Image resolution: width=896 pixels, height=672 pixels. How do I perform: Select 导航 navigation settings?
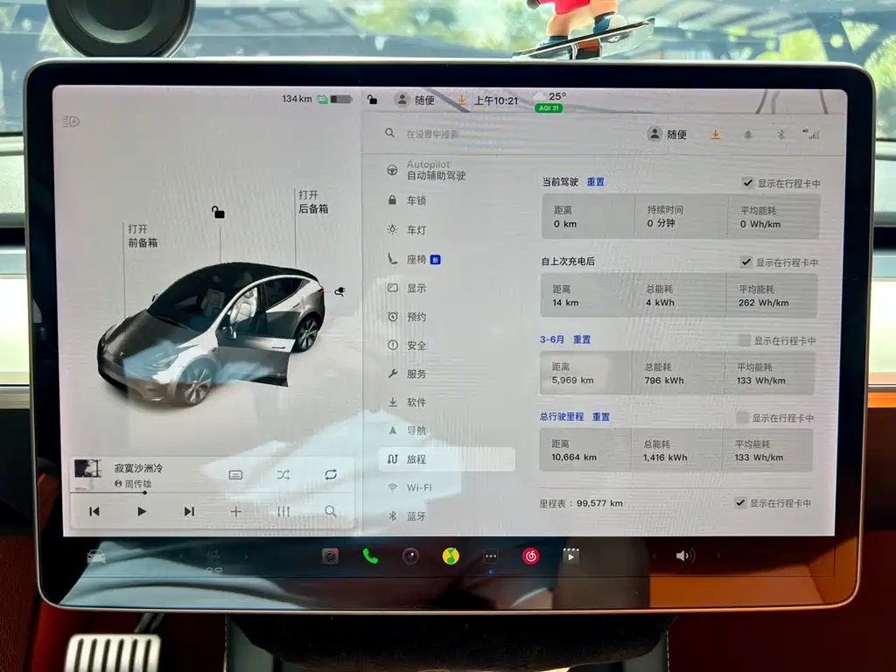(408, 430)
